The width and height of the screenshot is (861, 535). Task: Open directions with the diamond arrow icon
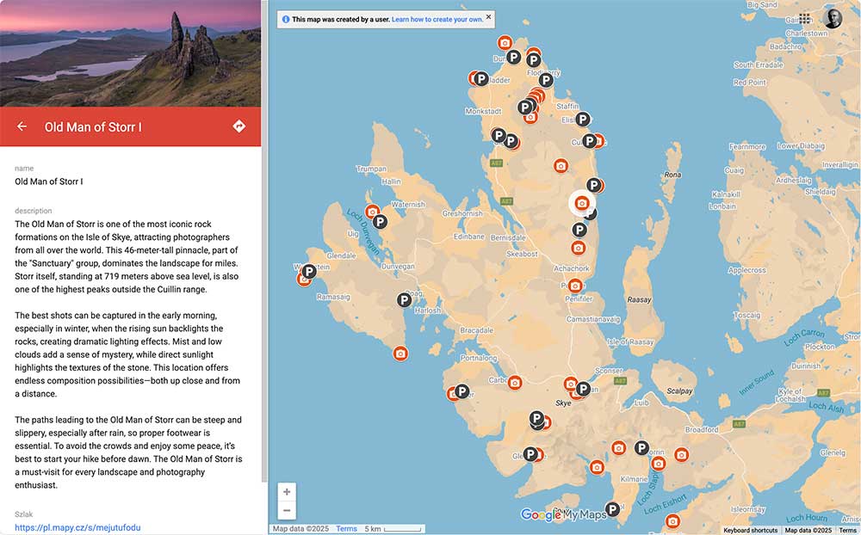pyautogui.click(x=238, y=126)
